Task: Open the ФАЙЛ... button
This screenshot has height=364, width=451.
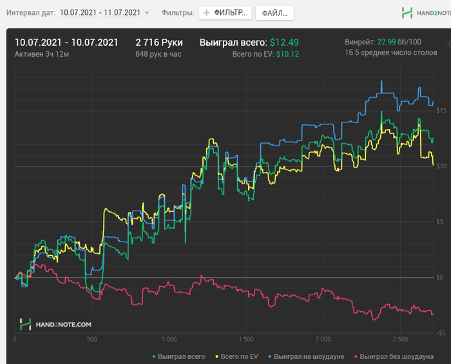Action: point(274,13)
